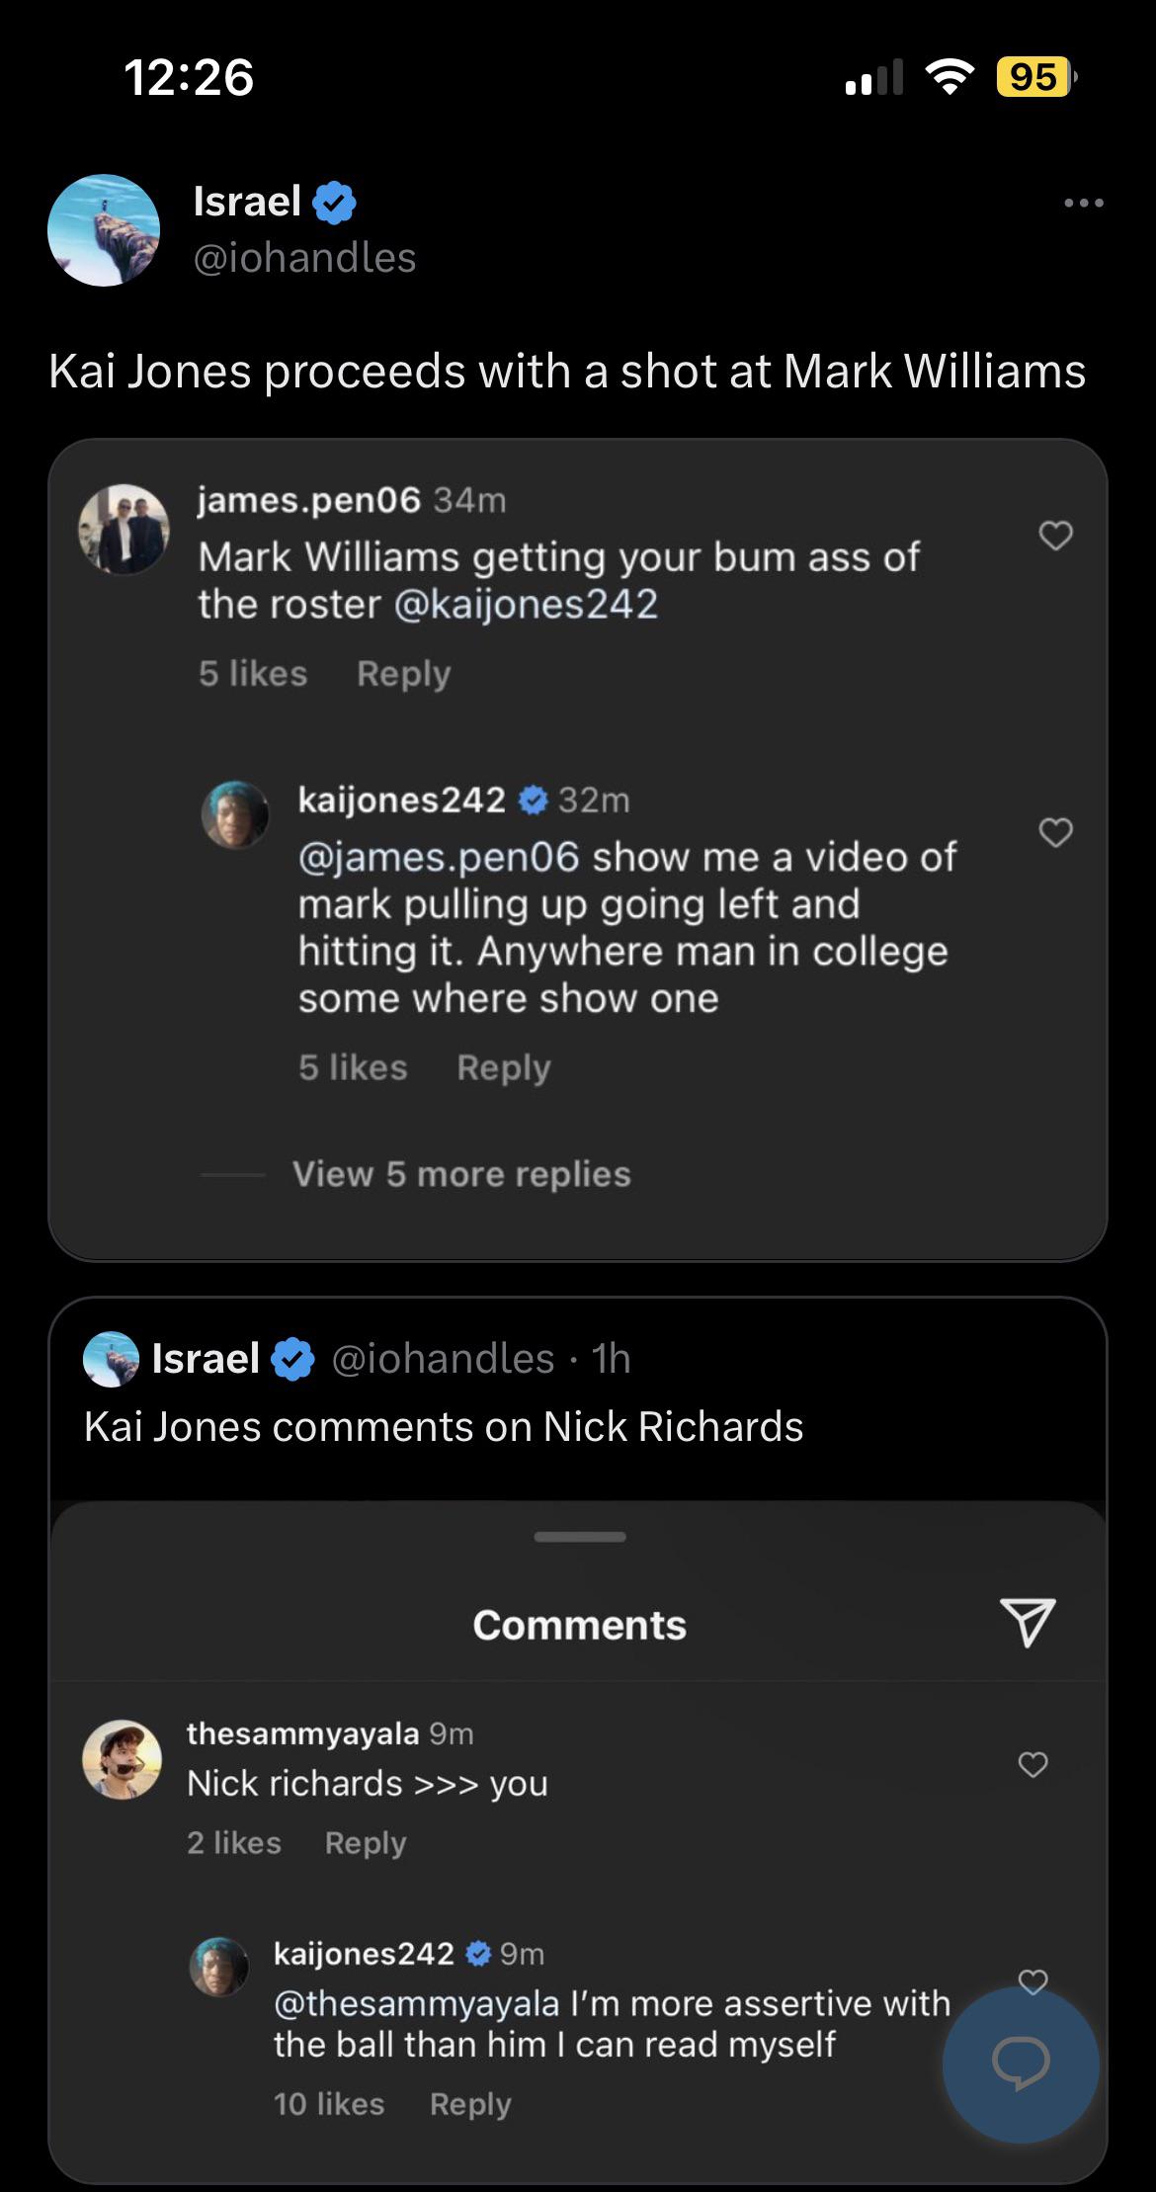
Task: Tap Israel's profile avatar at top
Action: pyautogui.click(x=104, y=230)
